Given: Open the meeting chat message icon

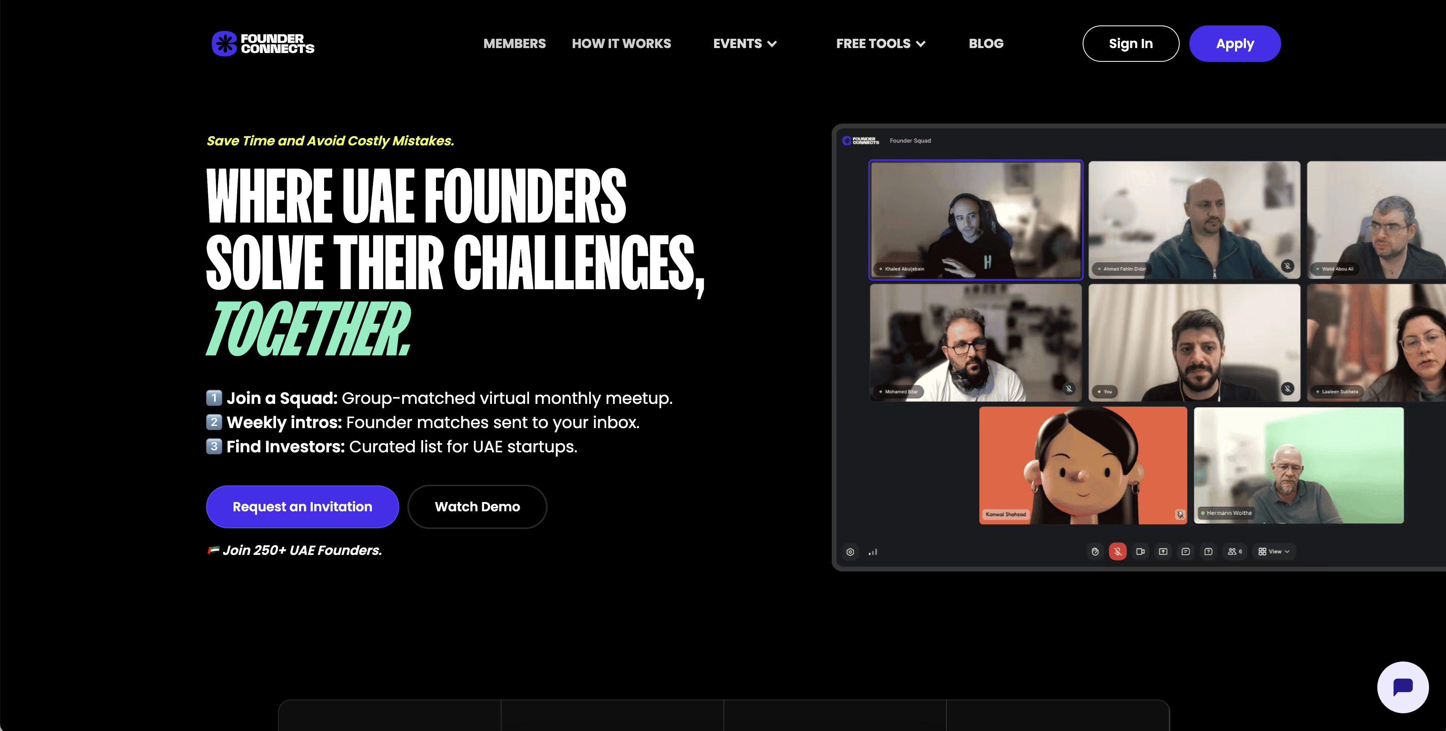Looking at the screenshot, I should [1186, 551].
